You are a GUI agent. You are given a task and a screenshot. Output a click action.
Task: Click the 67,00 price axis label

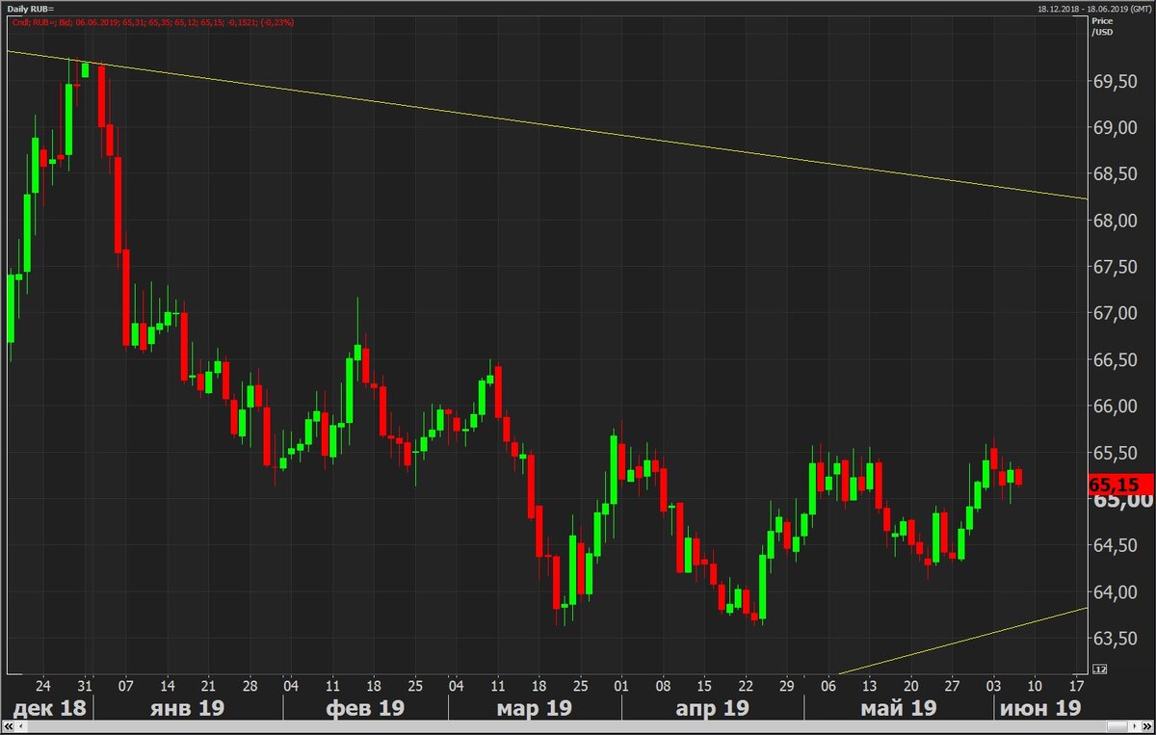pos(1116,314)
